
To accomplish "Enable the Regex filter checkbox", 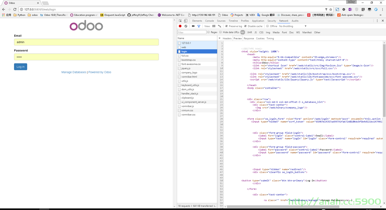I will (x=208, y=32).
